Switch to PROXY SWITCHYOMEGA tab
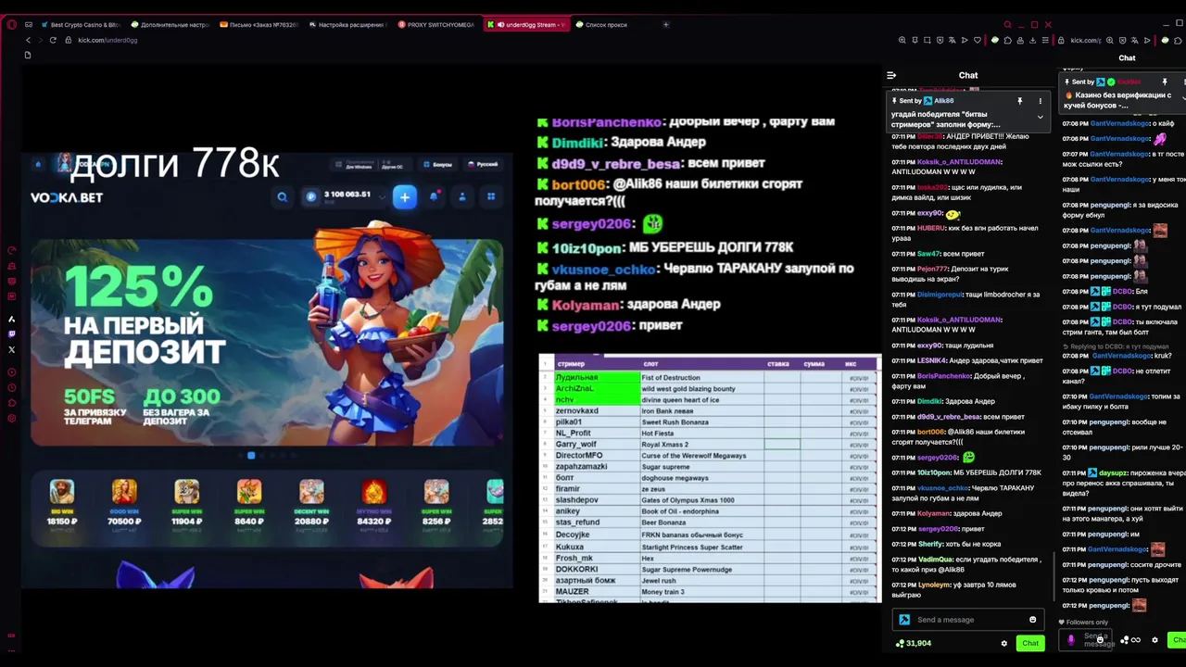1186x667 pixels. [436, 25]
